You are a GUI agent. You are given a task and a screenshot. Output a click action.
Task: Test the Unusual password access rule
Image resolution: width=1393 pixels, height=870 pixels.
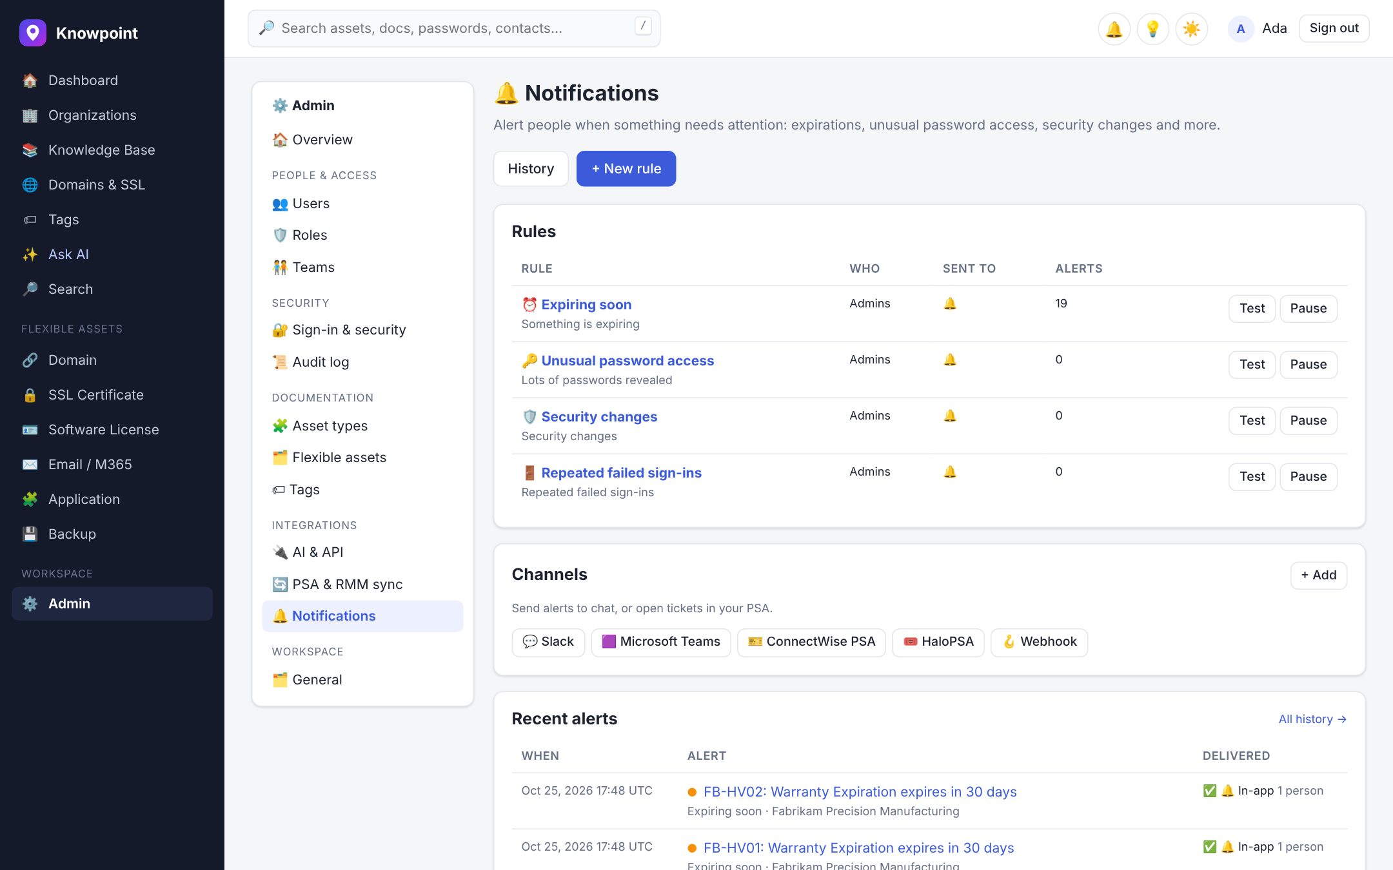(x=1252, y=365)
